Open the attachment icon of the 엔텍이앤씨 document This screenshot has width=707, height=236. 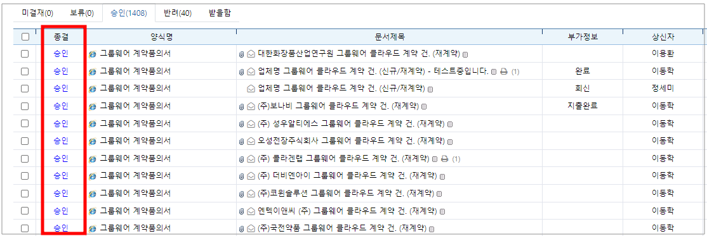[x=241, y=211]
